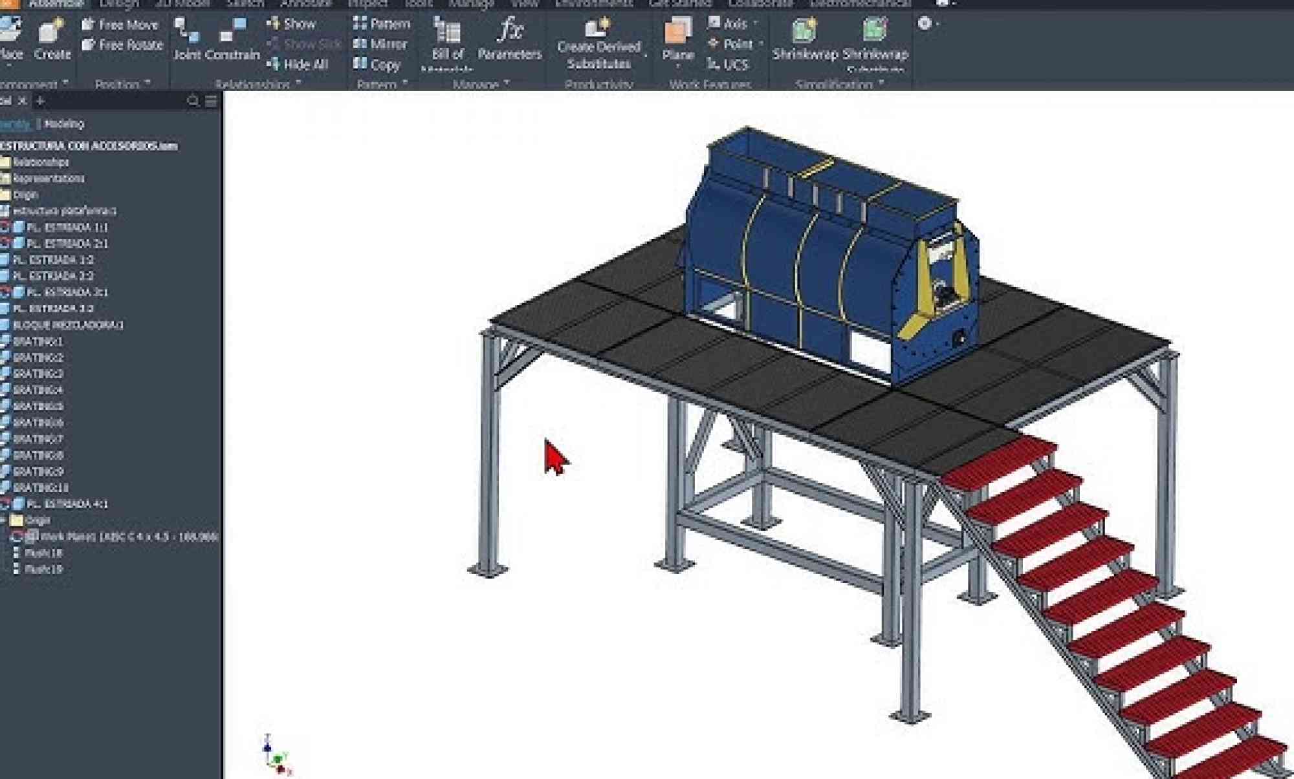
Task: Select the Joint tool icon
Action: 186,31
